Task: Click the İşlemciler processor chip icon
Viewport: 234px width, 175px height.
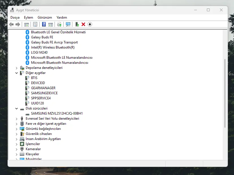Action: [x=22, y=144]
